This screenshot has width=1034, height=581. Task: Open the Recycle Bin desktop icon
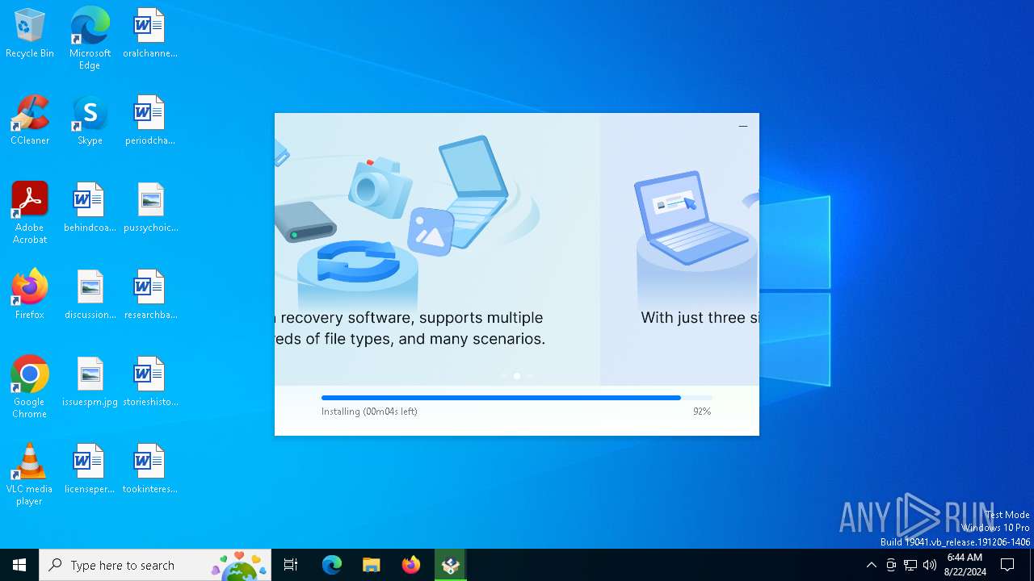click(30, 34)
